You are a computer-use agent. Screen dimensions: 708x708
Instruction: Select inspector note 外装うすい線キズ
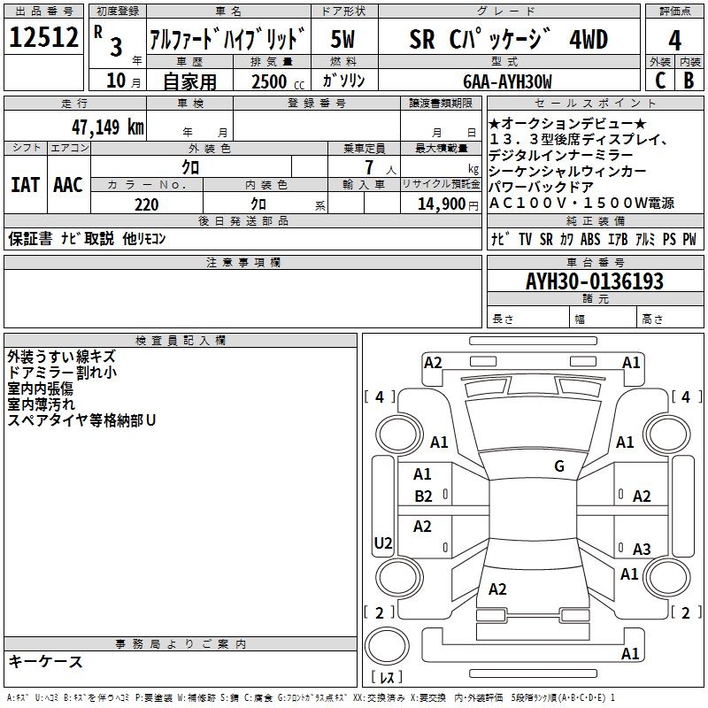click(x=62, y=357)
